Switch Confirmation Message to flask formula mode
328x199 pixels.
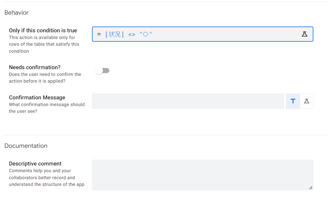306,101
